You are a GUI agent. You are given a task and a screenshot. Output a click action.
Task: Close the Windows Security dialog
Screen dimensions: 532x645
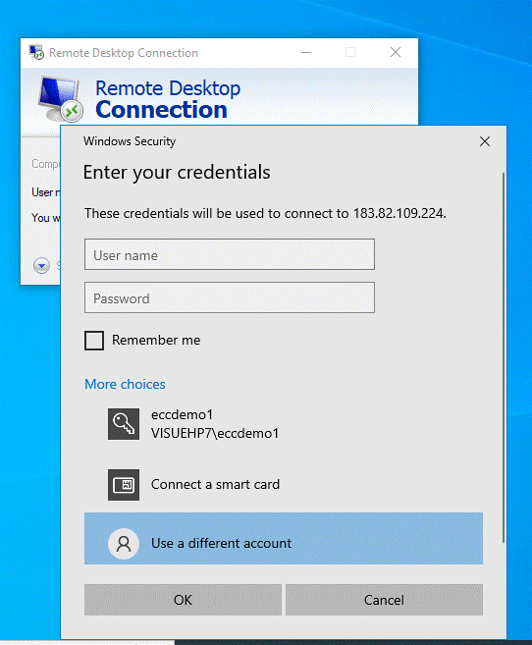[485, 141]
